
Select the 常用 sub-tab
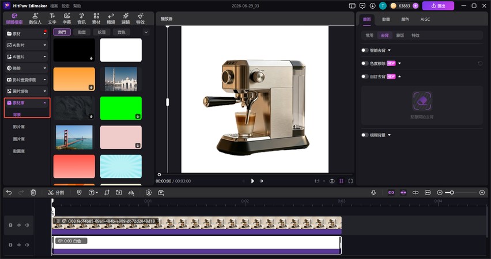[x=369, y=35]
